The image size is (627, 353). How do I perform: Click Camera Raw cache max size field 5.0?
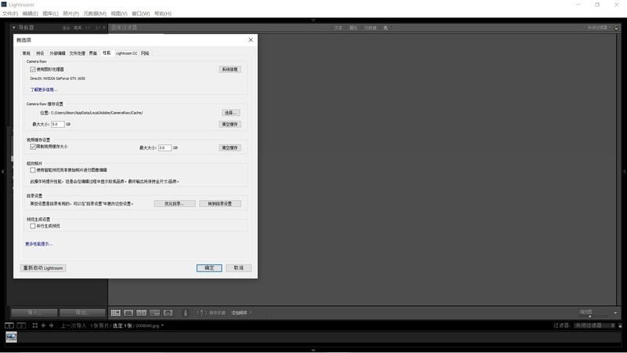coord(57,124)
